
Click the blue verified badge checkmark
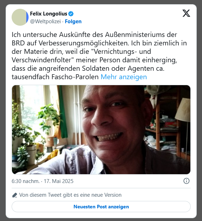71,14
